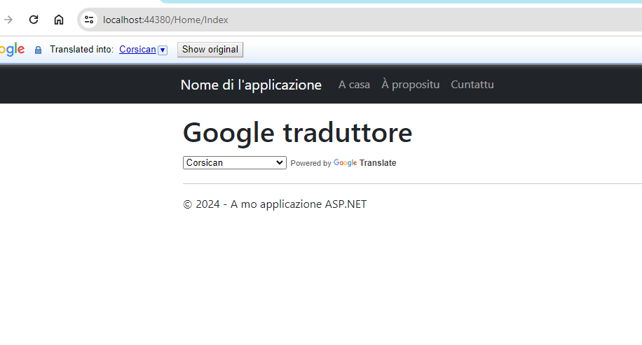Click the Translated into: label
The height and width of the screenshot is (345, 642).
(81, 50)
